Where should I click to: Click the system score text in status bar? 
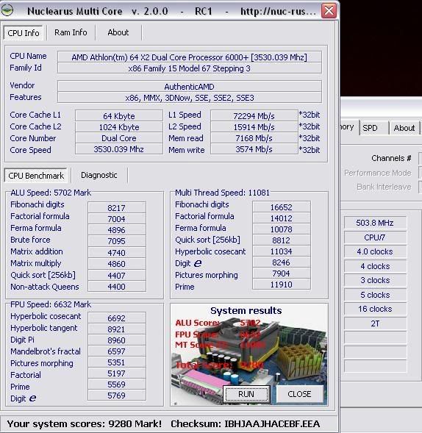pyautogui.click(x=85, y=423)
